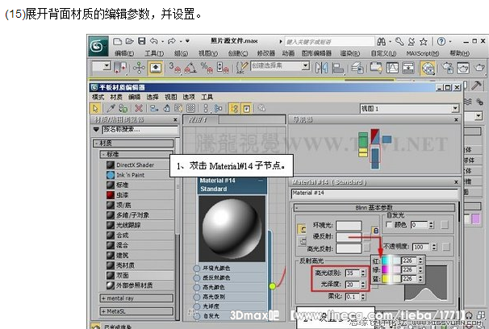The width and height of the screenshot is (489, 329).
Task: Click the Open file folder icon
Action: pyautogui.click(x=130, y=41)
